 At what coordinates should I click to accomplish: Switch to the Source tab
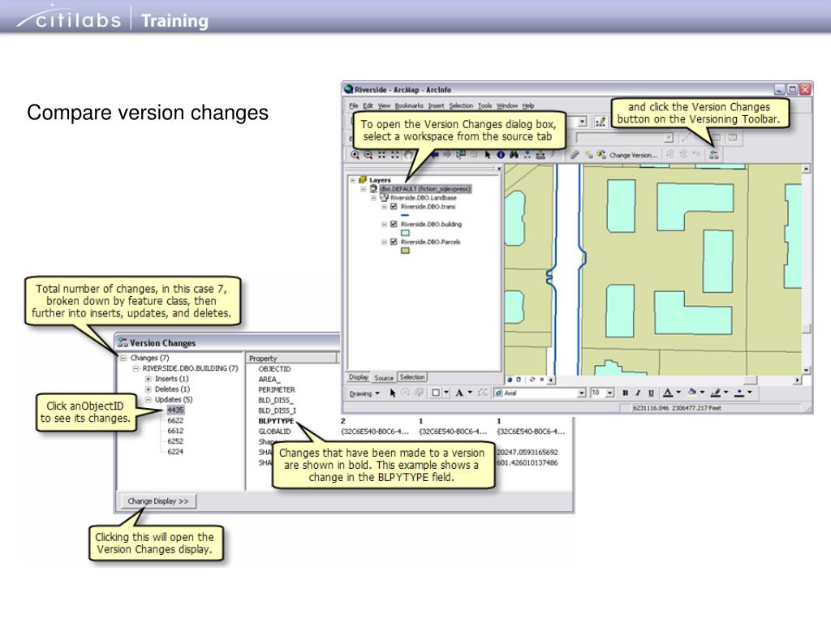(x=384, y=378)
